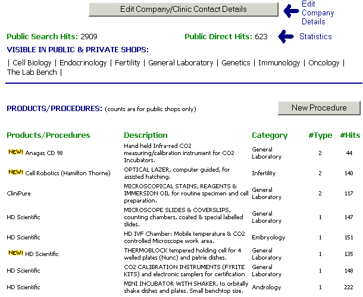This screenshot has width=363, height=297.
Task: Click the Andrology category cell
Action: [266, 287]
